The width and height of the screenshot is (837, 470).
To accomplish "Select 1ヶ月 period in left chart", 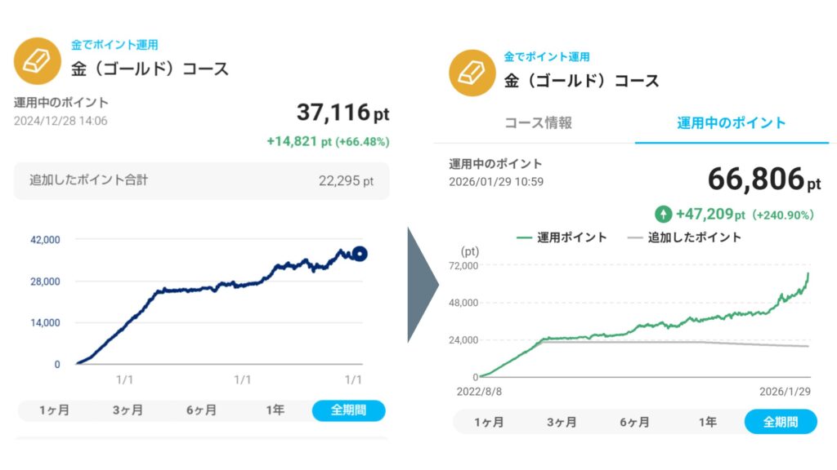I will tap(54, 410).
